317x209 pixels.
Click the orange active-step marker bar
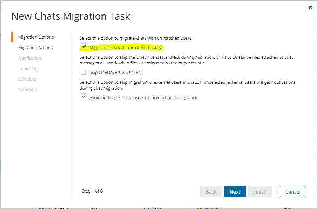(12, 37)
